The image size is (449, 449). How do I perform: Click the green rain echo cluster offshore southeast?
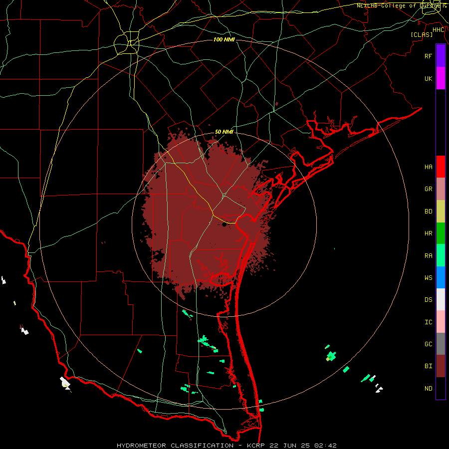pyautogui.click(x=331, y=356)
